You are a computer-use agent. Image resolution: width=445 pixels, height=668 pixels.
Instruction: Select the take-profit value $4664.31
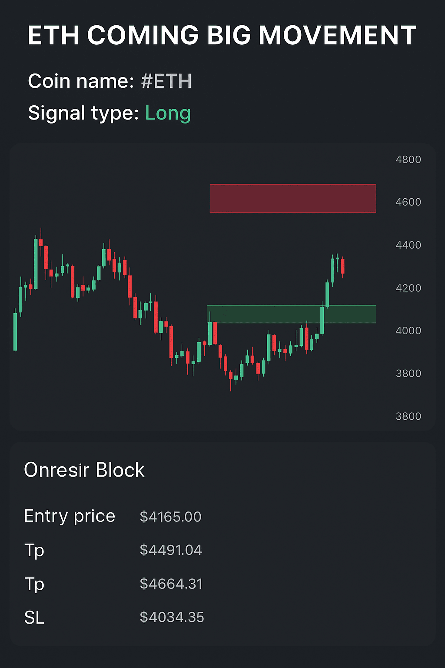pyautogui.click(x=171, y=584)
